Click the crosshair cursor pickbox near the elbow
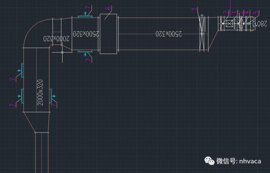 pyautogui.click(x=62, y=53)
